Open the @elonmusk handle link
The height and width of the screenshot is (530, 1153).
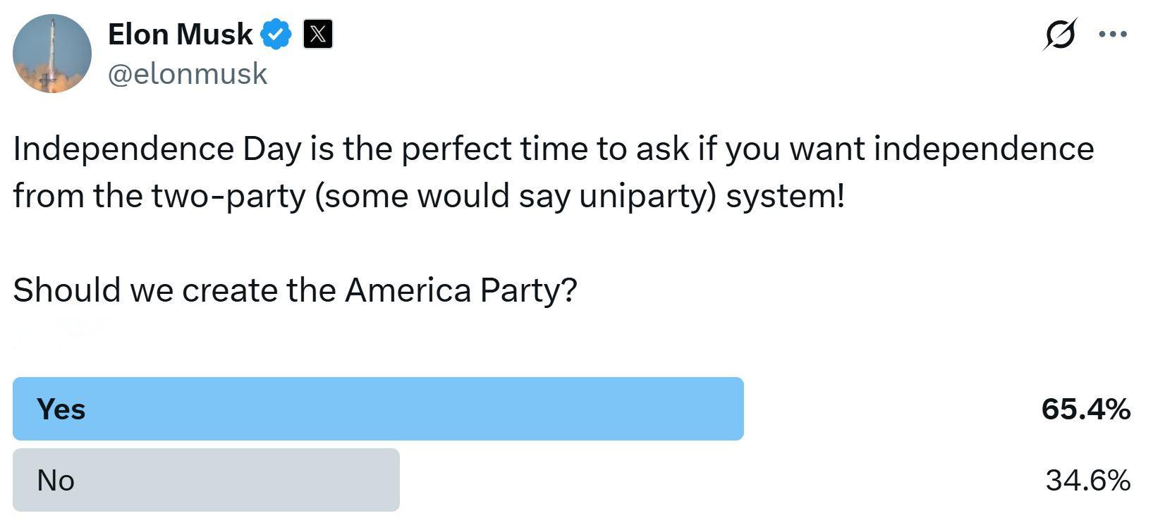(x=188, y=73)
